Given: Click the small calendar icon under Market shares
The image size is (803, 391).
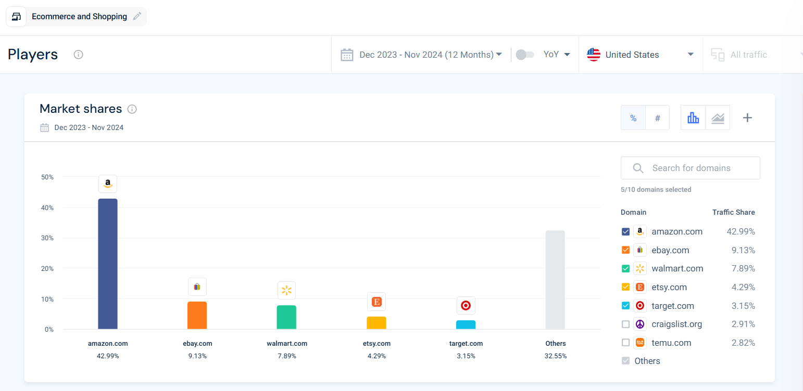Looking at the screenshot, I should point(45,127).
